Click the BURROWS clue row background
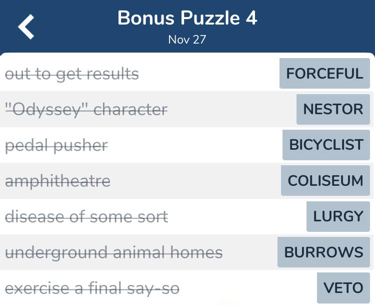This screenshot has width=375, height=306. tap(186, 252)
